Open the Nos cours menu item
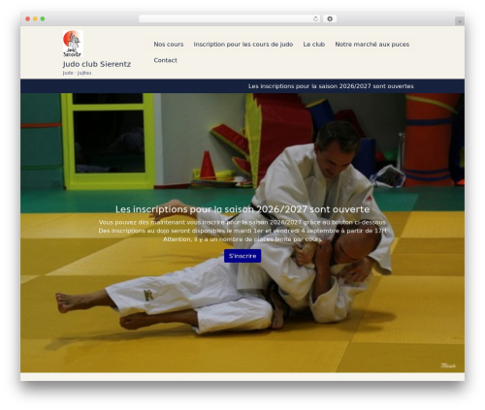The height and width of the screenshot is (410, 485). pyautogui.click(x=169, y=45)
